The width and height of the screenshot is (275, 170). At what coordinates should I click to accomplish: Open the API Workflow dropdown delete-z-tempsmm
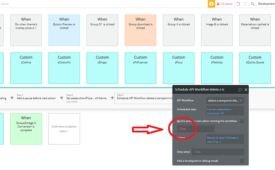(225, 100)
